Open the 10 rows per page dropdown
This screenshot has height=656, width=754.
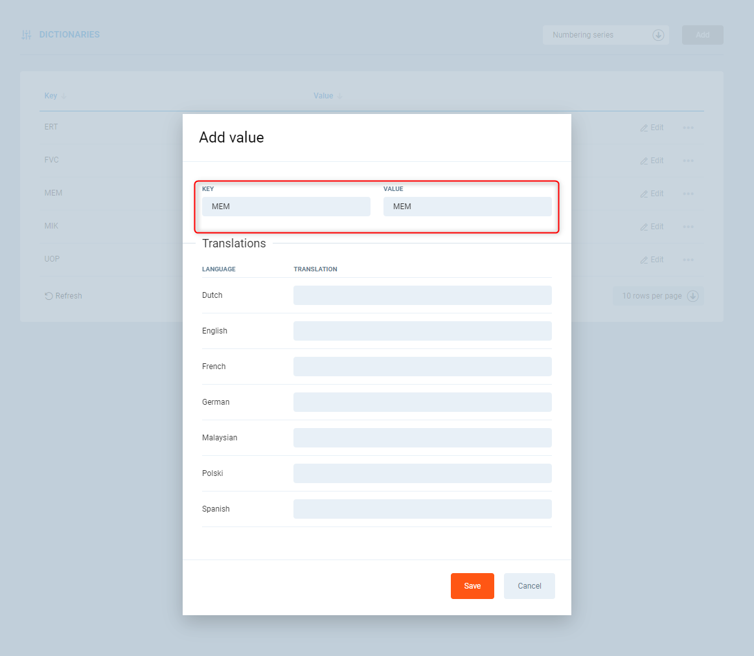[x=692, y=296]
